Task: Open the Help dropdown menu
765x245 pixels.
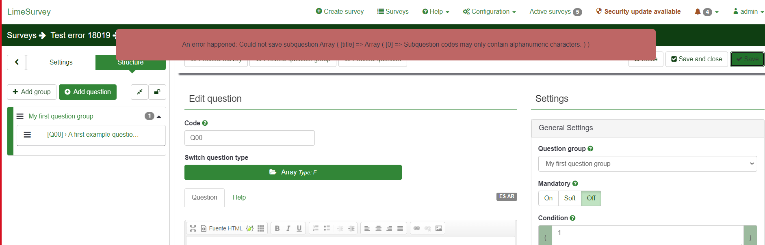Action: (x=436, y=12)
